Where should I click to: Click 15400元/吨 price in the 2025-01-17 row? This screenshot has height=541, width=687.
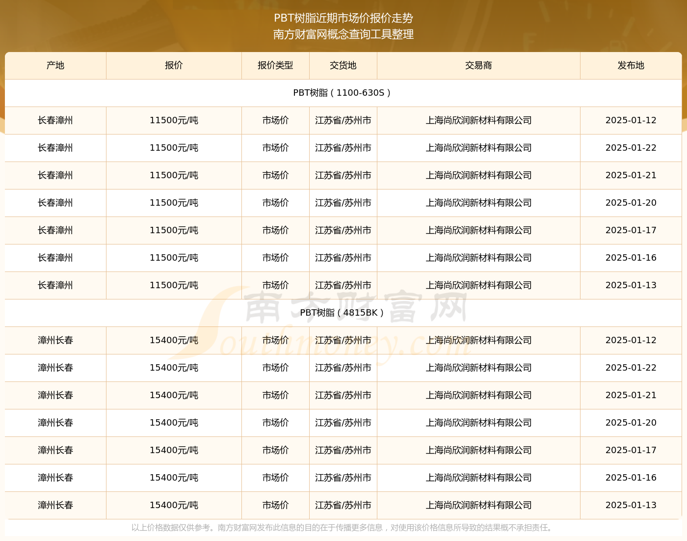pyautogui.click(x=174, y=450)
